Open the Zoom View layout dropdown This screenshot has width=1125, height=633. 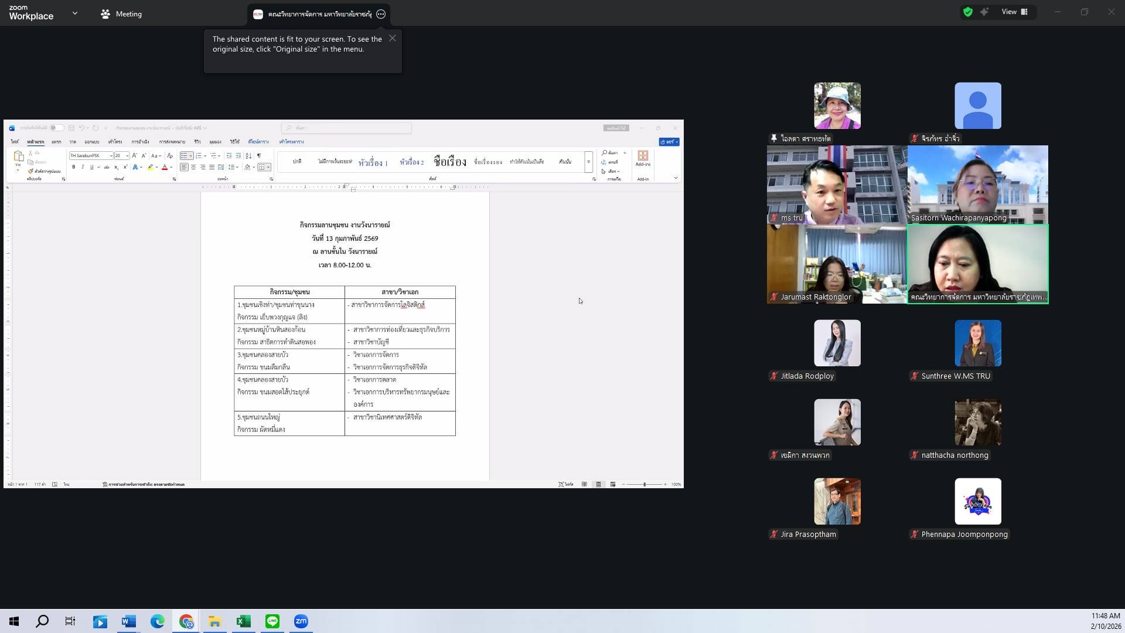point(1015,12)
